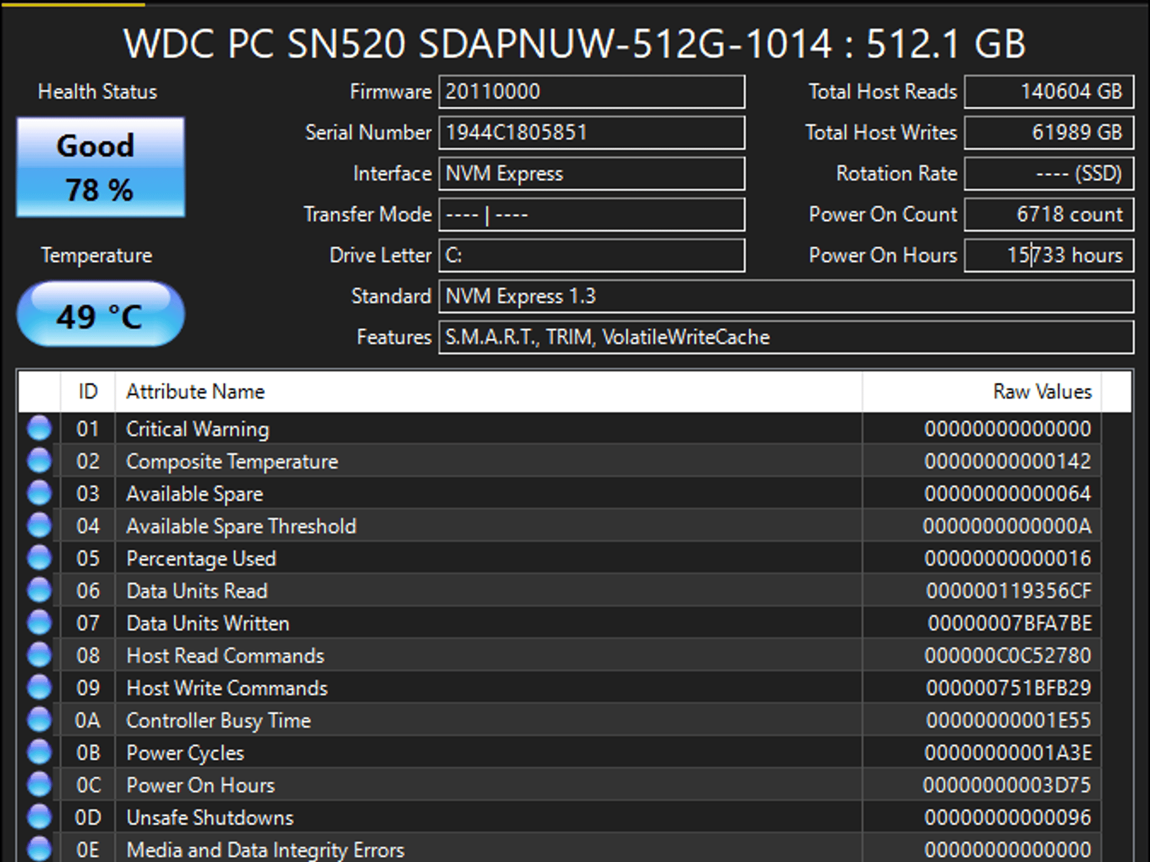This screenshot has height=862, width=1150.
Task: Click raw value 00000000000096
Action: 1008,818
